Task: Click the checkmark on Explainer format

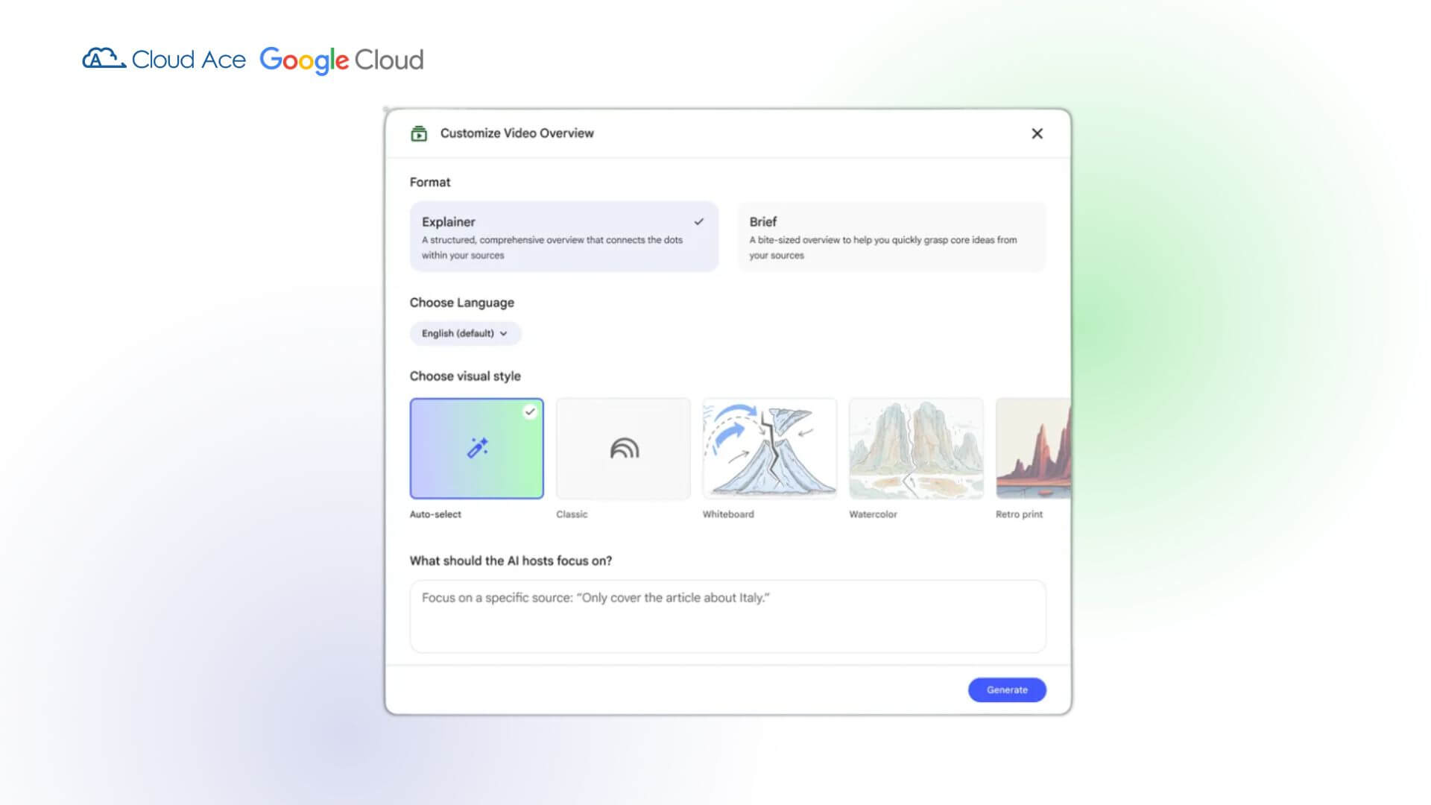Action: [x=698, y=221]
